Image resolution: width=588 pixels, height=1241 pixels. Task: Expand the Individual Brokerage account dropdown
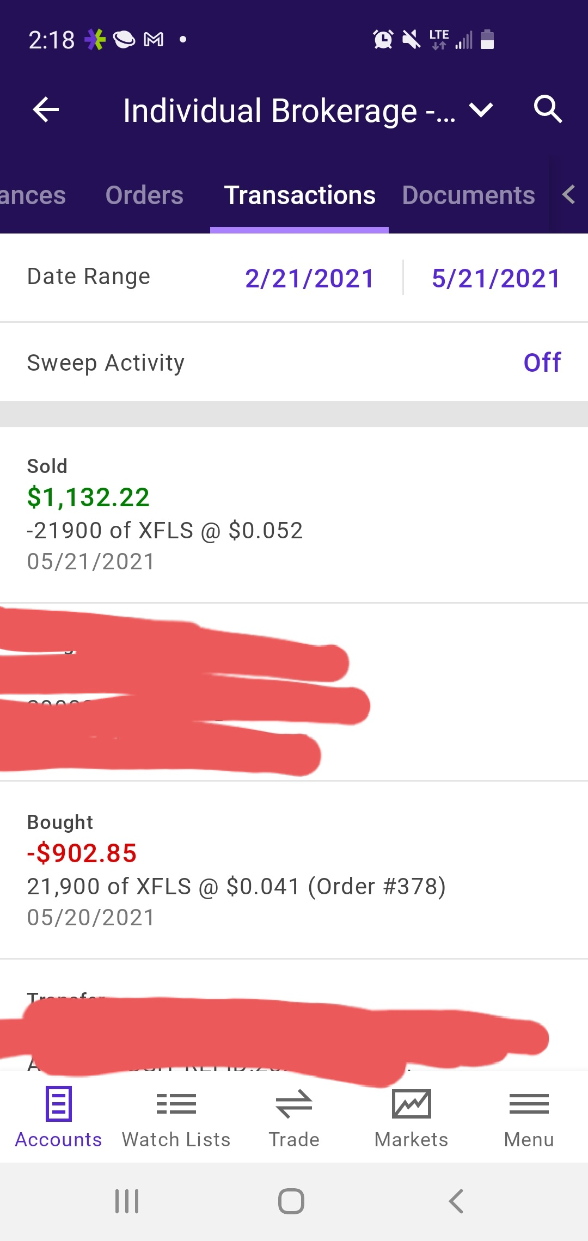tap(481, 110)
